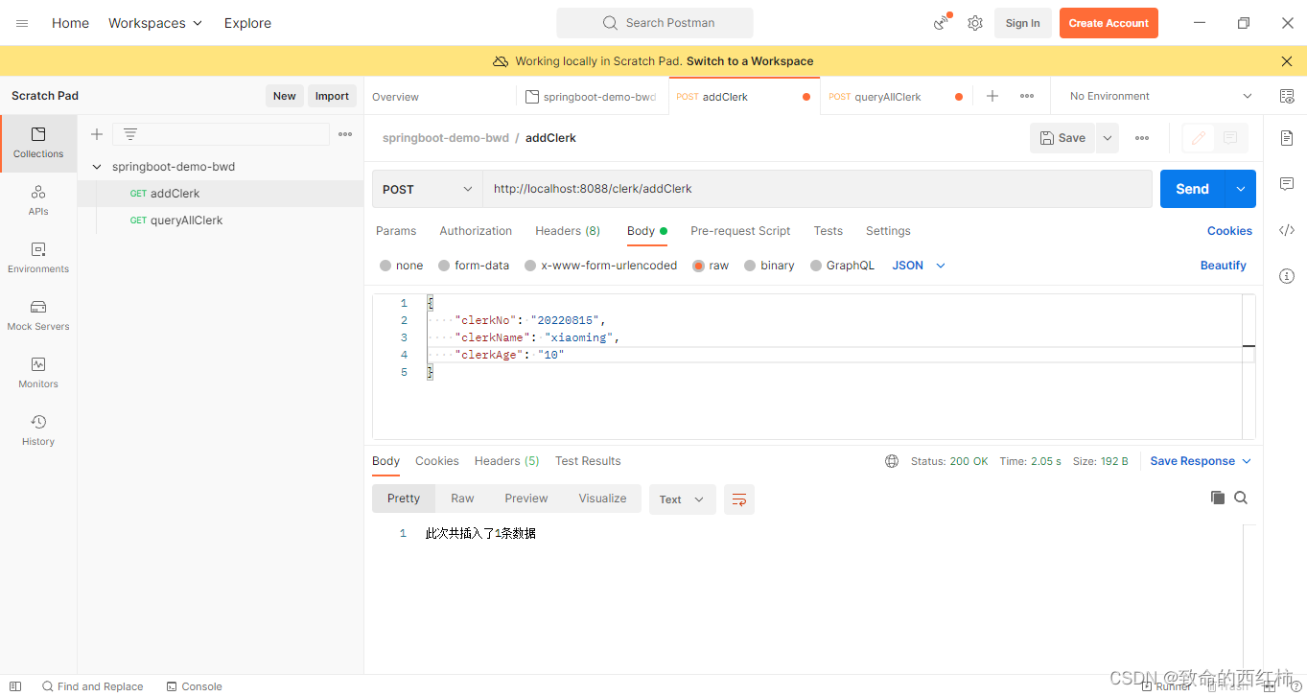
Task: Open the settings gear icon
Action: coord(975,23)
